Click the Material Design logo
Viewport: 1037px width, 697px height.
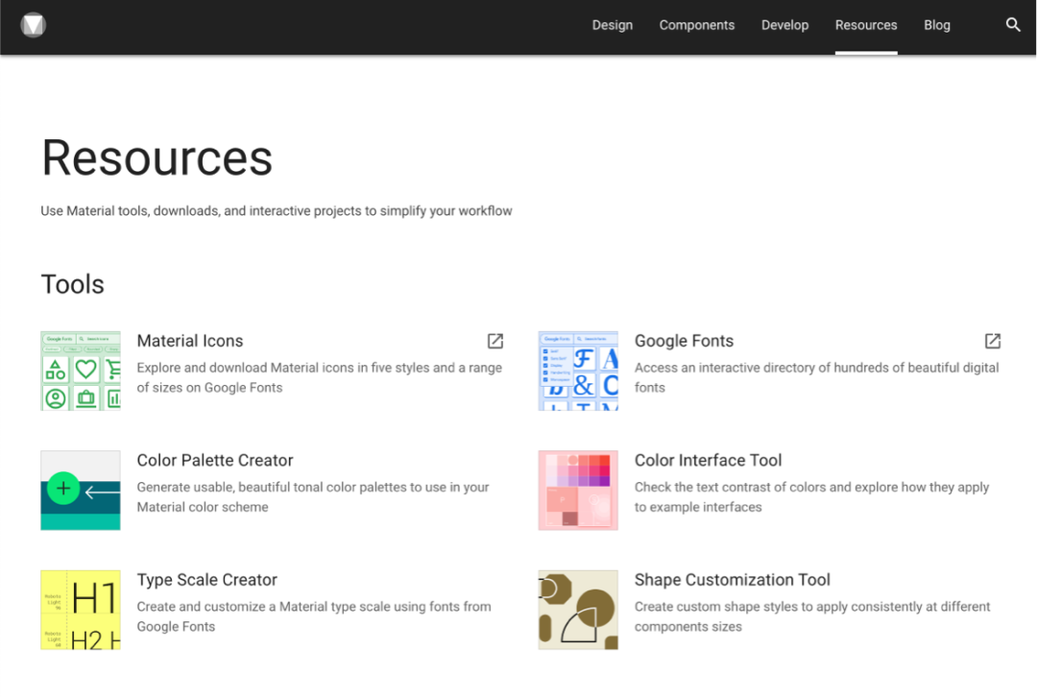coord(33,25)
